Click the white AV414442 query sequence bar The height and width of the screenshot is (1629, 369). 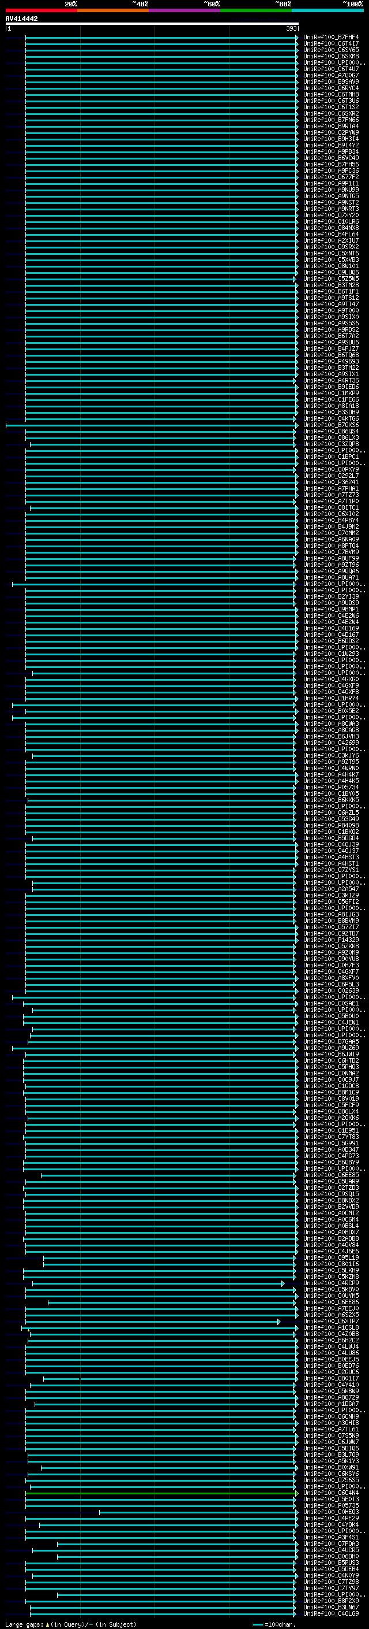pos(152,23)
